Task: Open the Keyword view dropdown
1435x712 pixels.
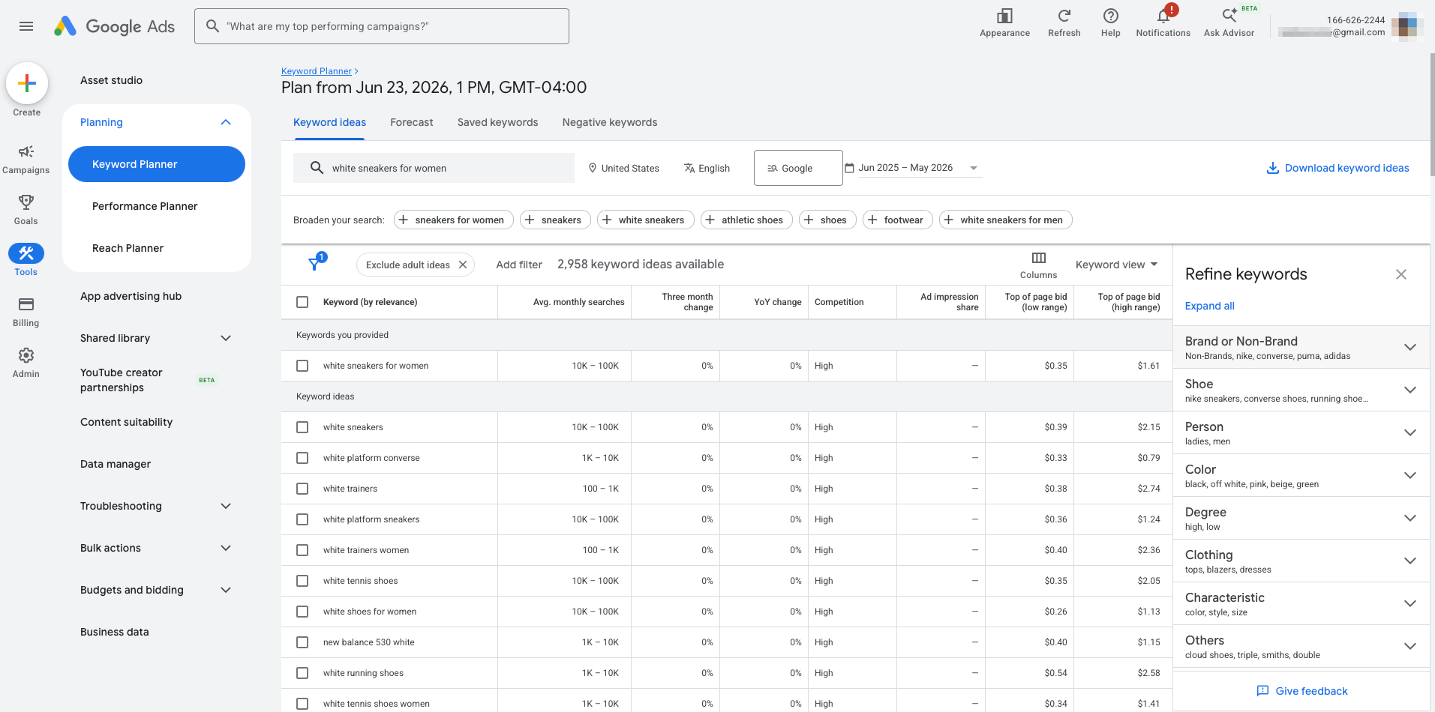Action: coord(1116,265)
